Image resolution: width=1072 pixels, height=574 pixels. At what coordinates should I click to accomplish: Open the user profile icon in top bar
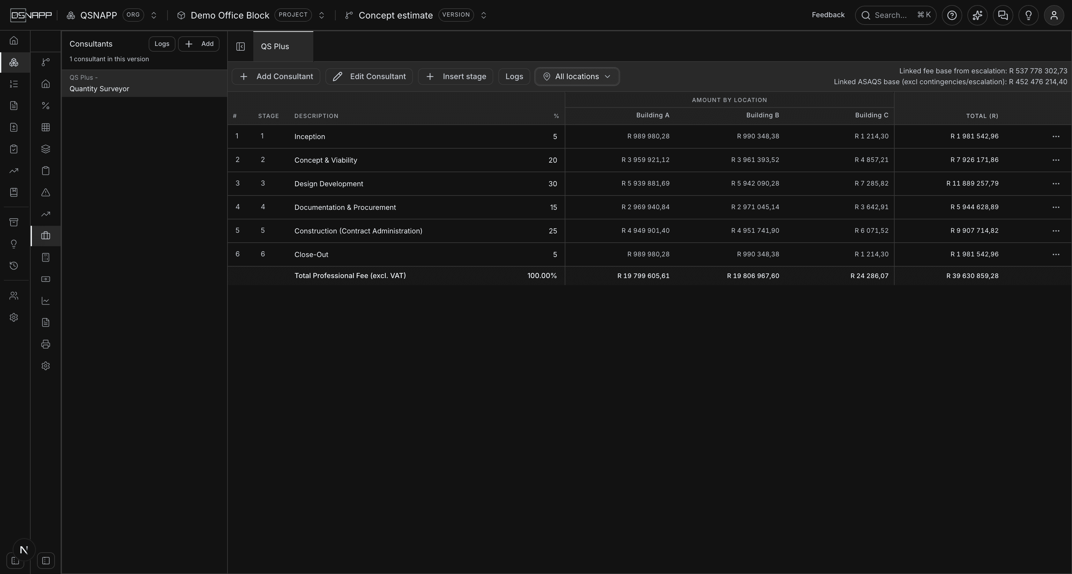click(1054, 15)
